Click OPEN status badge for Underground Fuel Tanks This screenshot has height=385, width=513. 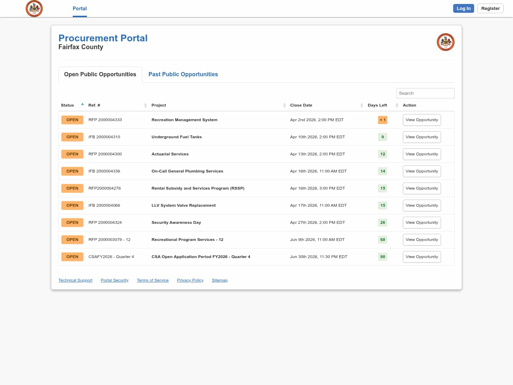coord(72,137)
